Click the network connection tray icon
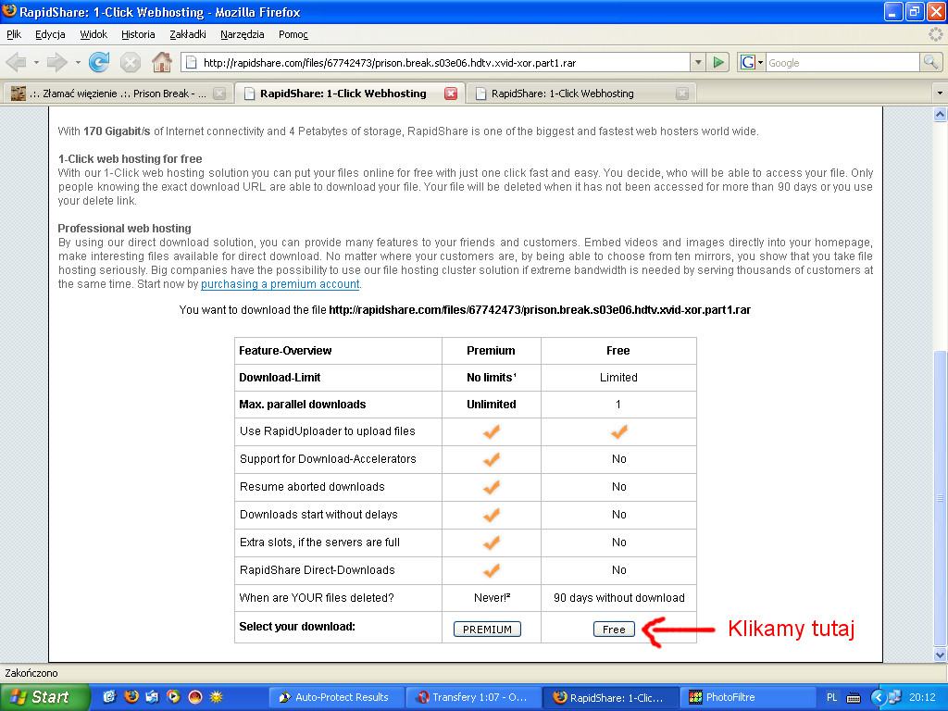Viewport: 948px width, 711px height. coord(895,697)
